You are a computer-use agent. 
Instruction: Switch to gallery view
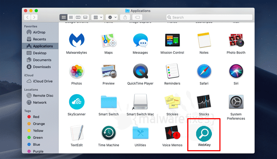pos(85,17)
